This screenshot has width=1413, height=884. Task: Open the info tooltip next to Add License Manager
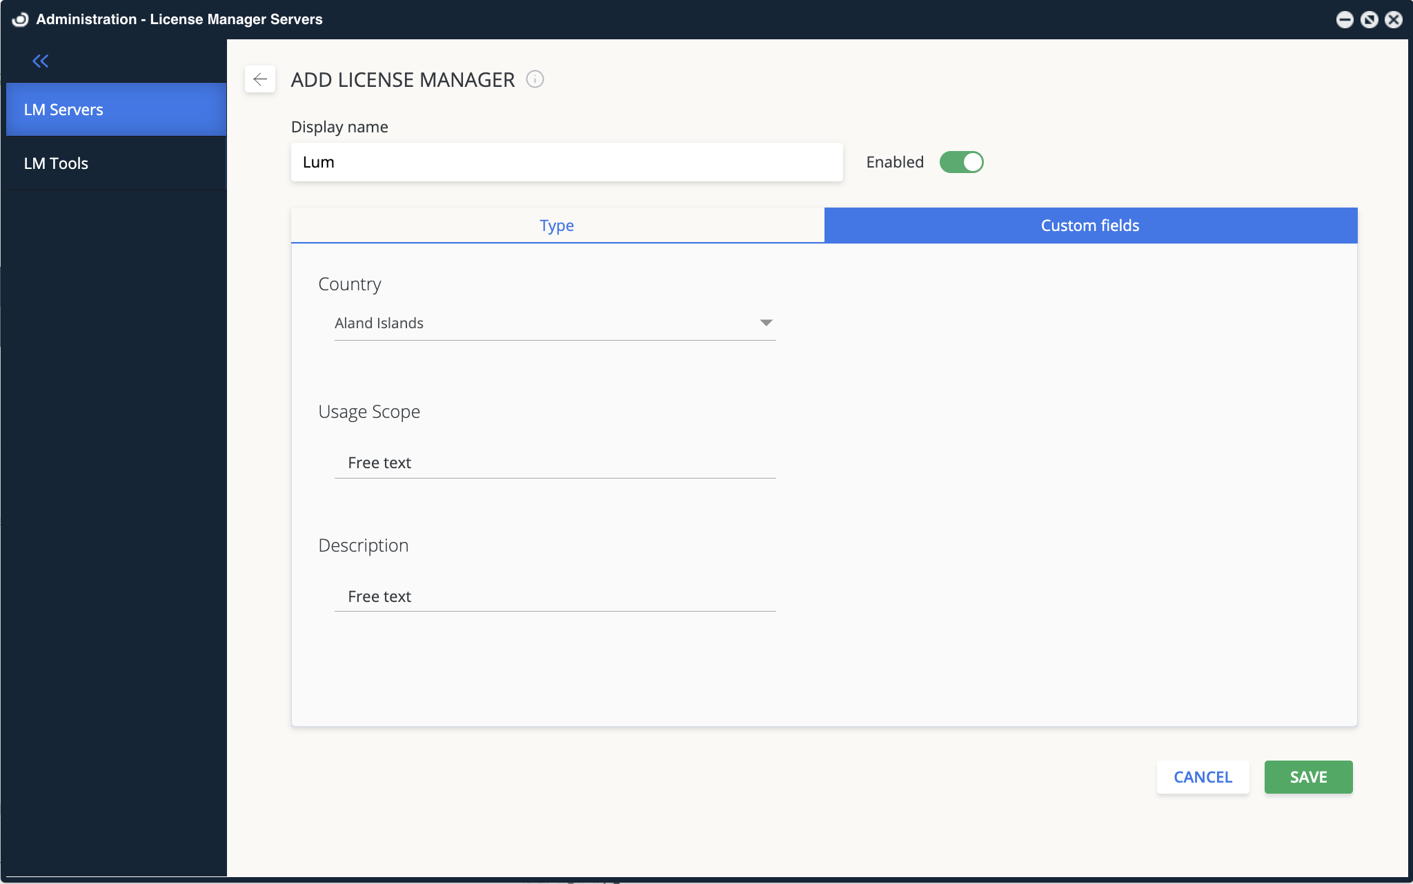pos(535,79)
